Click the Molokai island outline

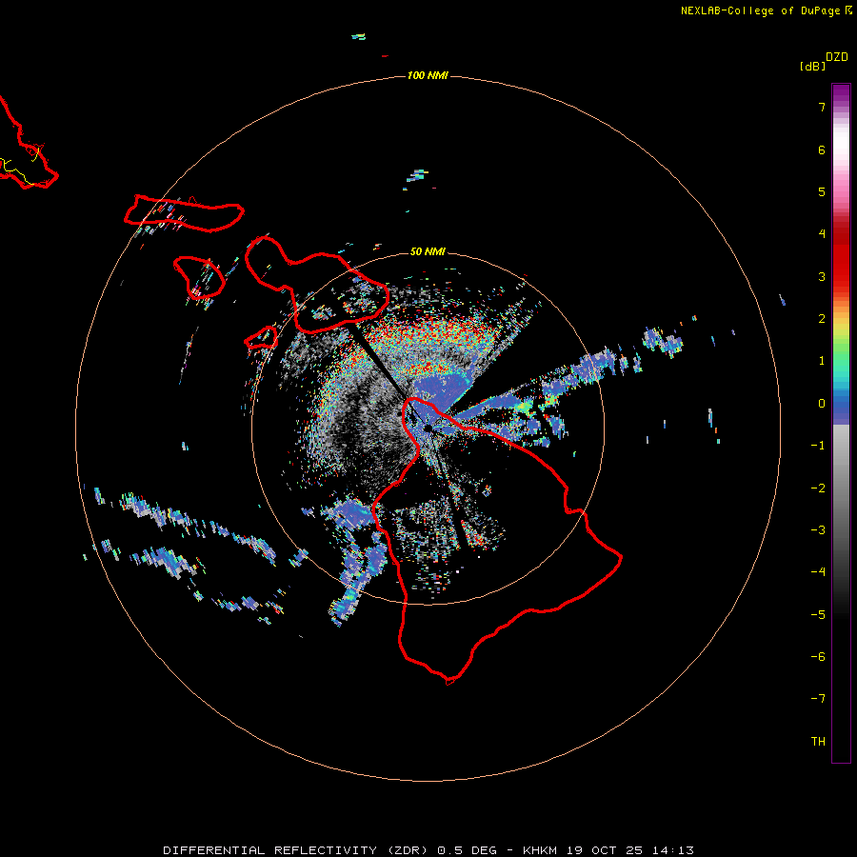point(184,213)
